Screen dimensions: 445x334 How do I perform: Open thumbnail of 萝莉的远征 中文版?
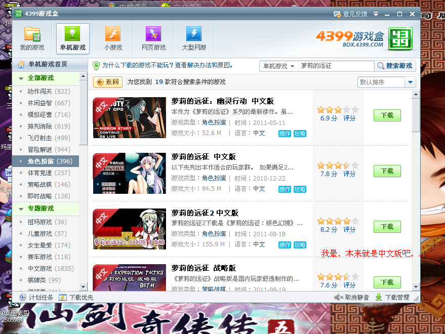130,173
